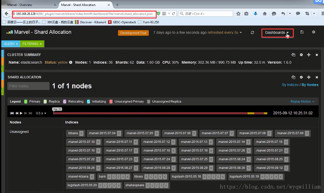
Task: Collapse the Replay History section
Action: pos(302,102)
